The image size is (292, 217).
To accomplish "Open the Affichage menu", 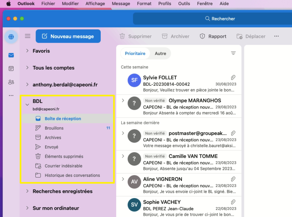I will 95,3.
